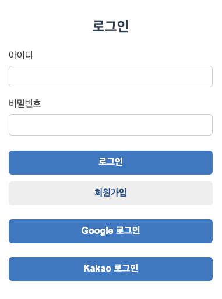Viewport: 222px width, 299px height.
Task: Sign in with the Kakao 로그인 button
Action: pyautogui.click(x=111, y=269)
